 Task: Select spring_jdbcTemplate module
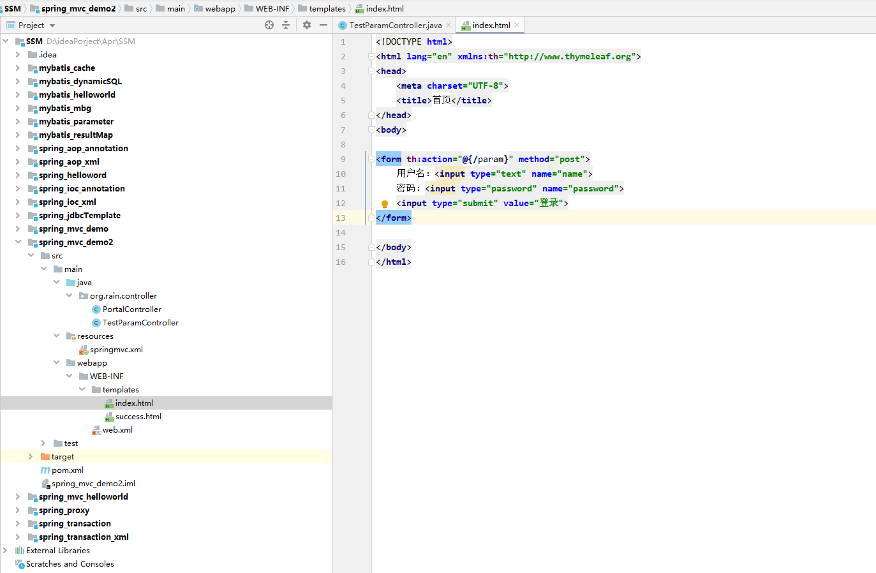click(80, 216)
